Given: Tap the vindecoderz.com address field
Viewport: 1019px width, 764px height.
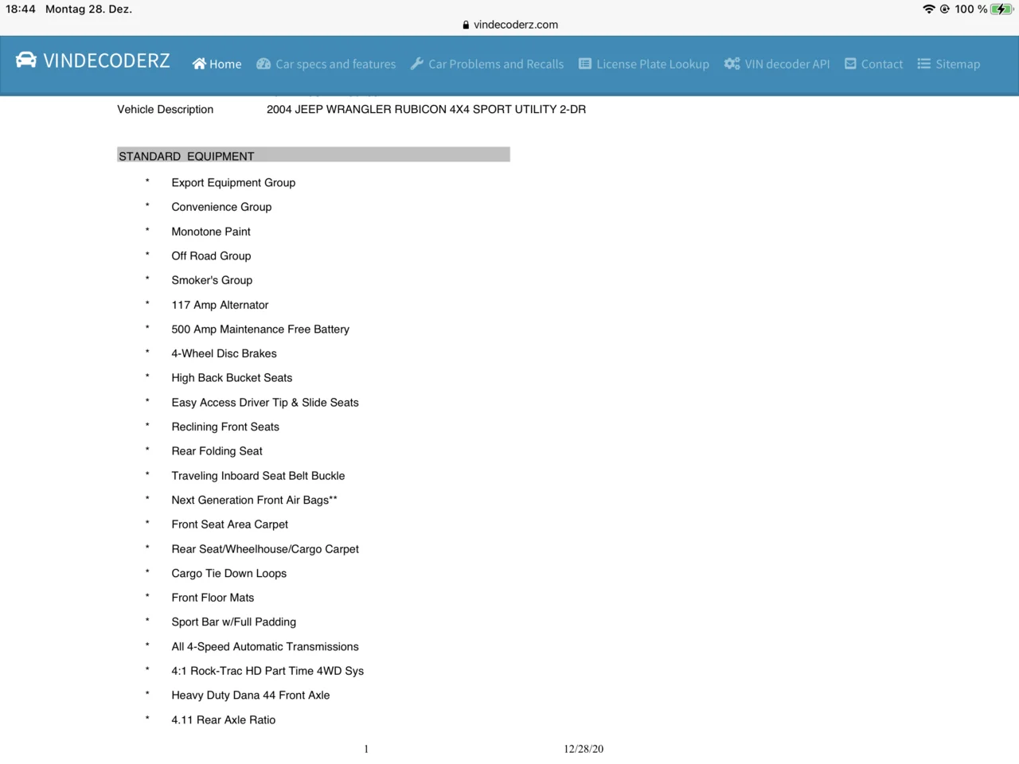Looking at the screenshot, I should point(516,25).
